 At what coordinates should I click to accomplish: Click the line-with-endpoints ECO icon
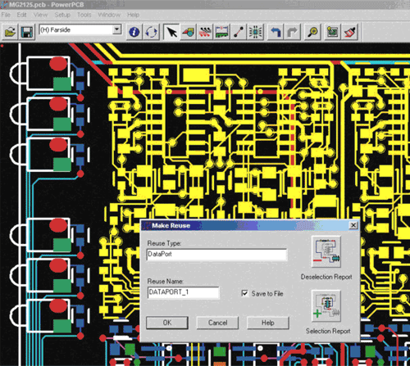tap(239, 32)
